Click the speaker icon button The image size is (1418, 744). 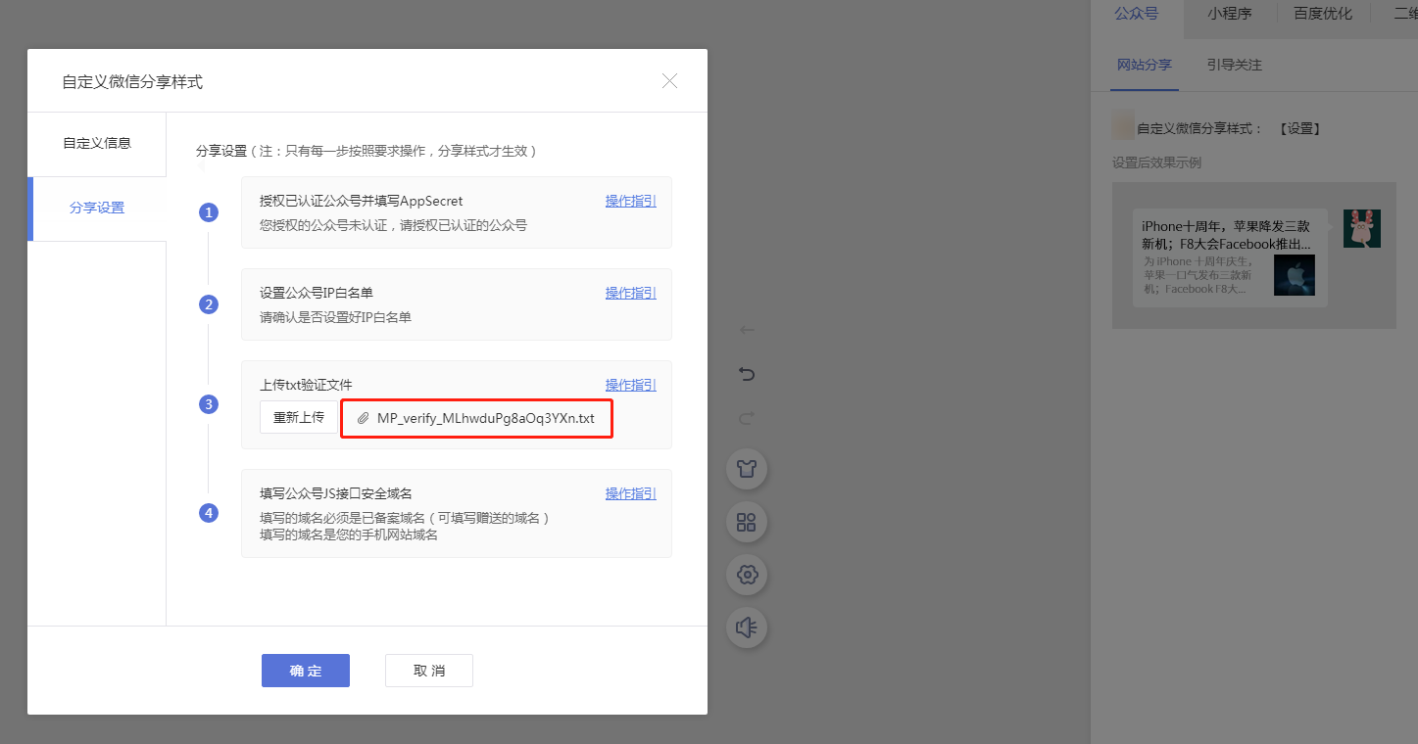pyautogui.click(x=747, y=628)
